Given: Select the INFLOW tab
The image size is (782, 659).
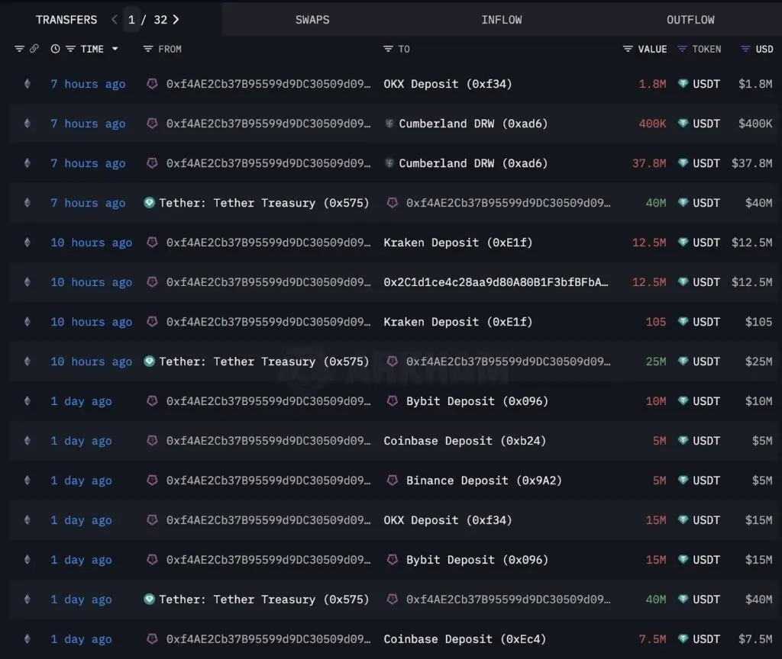Looking at the screenshot, I should pyautogui.click(x=501, y=19).
